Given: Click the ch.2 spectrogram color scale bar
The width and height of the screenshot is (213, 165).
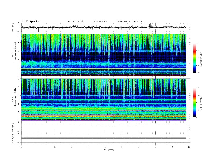Looking at the screenshot, I should pyautogui.click(x=194, y=102).
